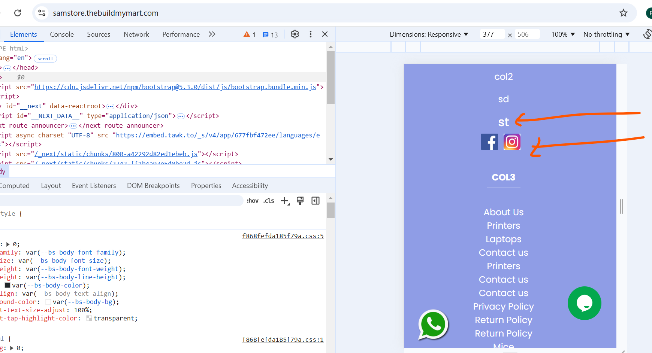Switch to the Elements tab
Screen dimensions: 652x353
tap(23, 34)
